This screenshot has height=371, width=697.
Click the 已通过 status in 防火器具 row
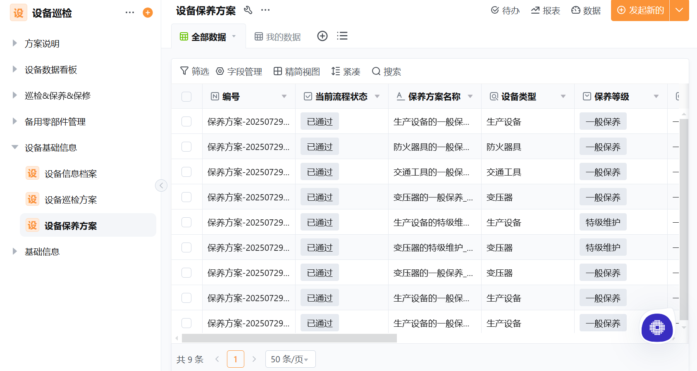click(320, 147)
